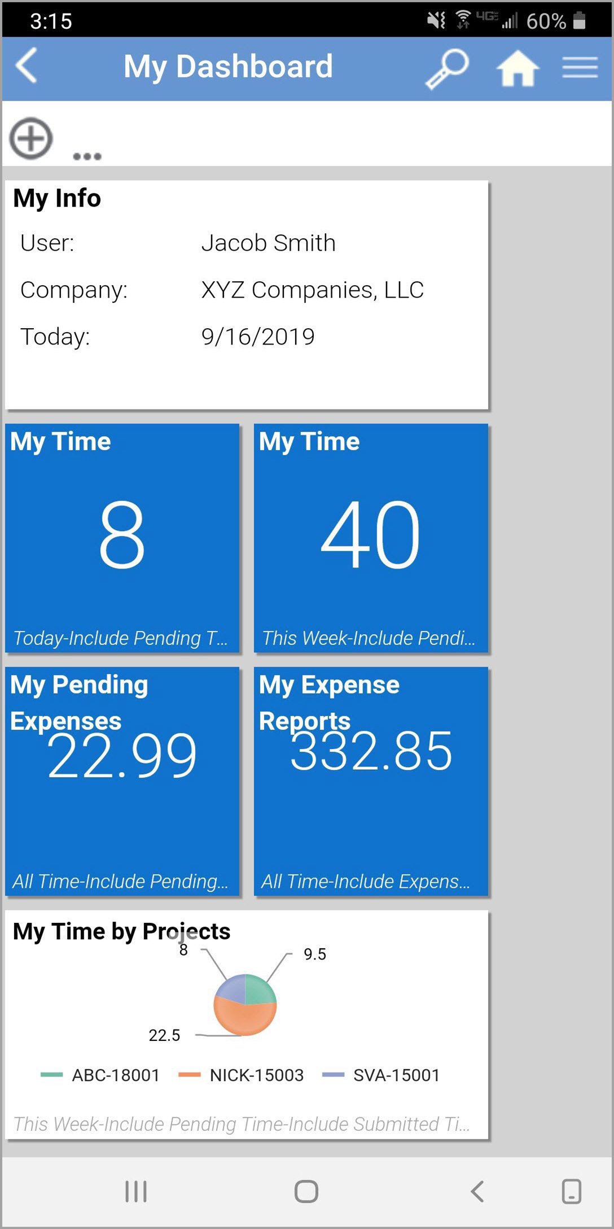Select SVA-15001 blue legend swatch
This screenshot has height=1229, width=614.
click(x=333, y=1075)
